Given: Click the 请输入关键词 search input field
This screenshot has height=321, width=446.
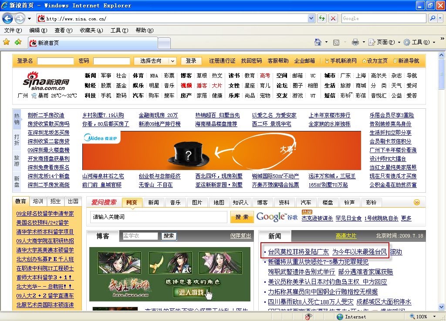Looking at the screenshot, I should coord(159,217).
